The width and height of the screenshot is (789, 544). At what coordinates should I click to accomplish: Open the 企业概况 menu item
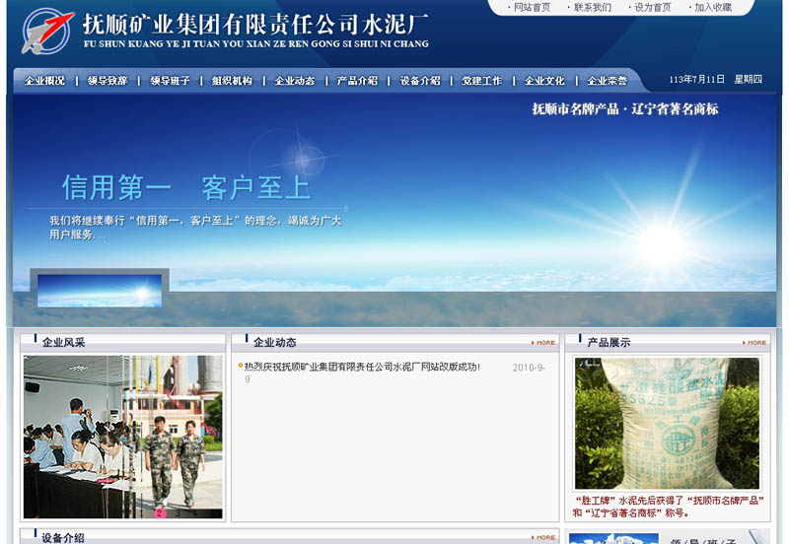point(45,81)
